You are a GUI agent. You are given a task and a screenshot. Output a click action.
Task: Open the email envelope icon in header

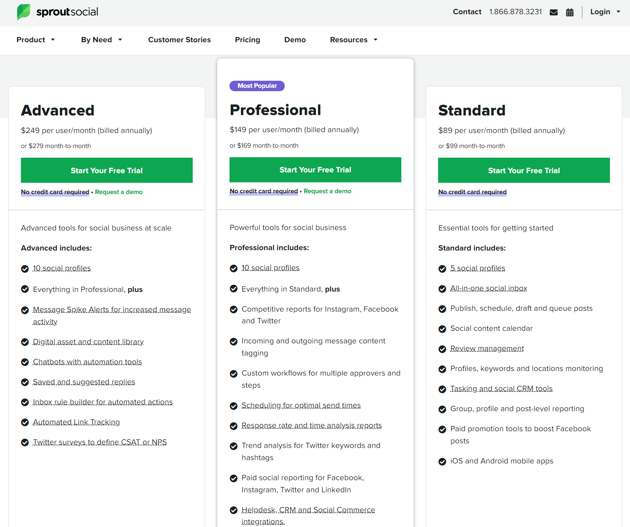click(x=553, y=12)
